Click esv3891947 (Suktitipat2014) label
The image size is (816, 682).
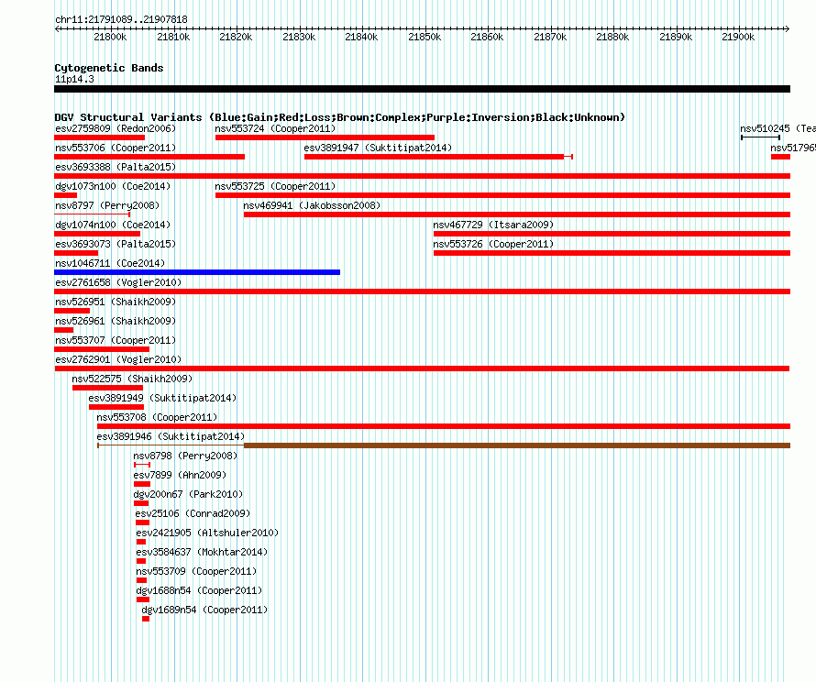coord(378,148)
